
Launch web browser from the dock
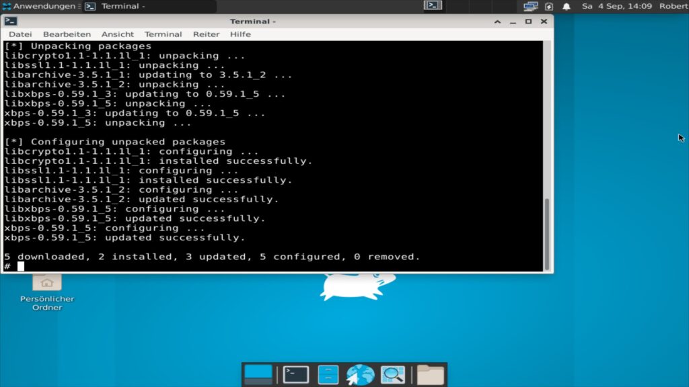[x=361, y=375]
